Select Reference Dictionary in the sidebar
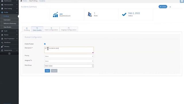The width and height of the screenshot is (184, 104). click(10, 23)
